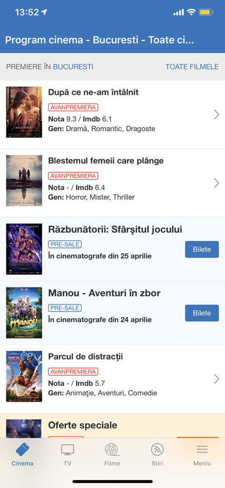Buy Bilete for Răzbunătorii: Sfârşitul jocului
The image size is (225, 488).
pyautogui.click(x=202, y=249)
